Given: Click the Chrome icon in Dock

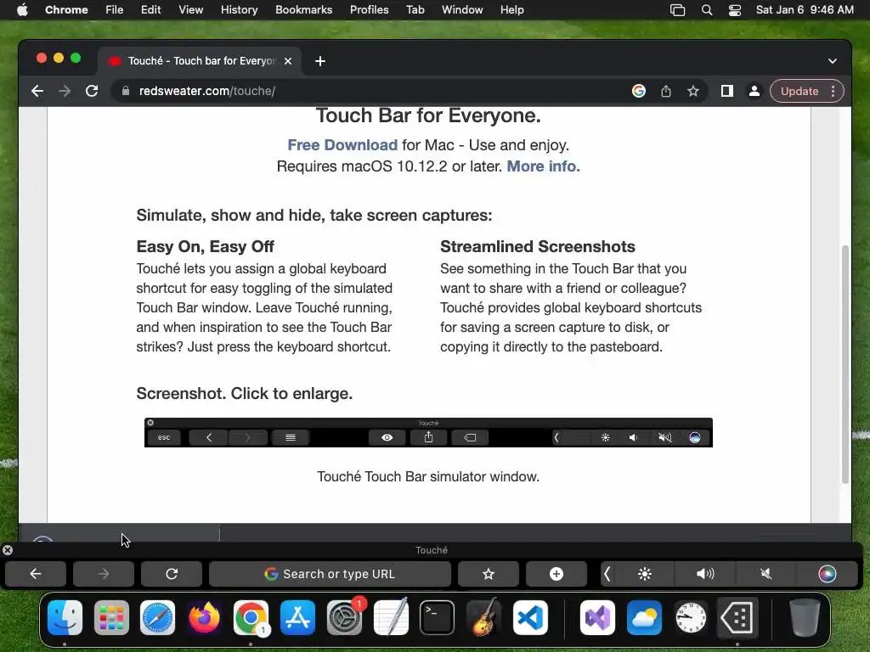Looking at the screenshot, I should (251, 618).
